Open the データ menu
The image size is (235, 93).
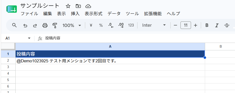coord(114,14)
